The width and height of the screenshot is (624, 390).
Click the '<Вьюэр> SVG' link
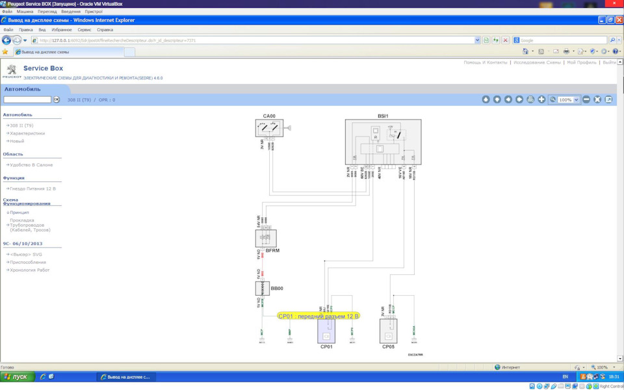[26, 254]
